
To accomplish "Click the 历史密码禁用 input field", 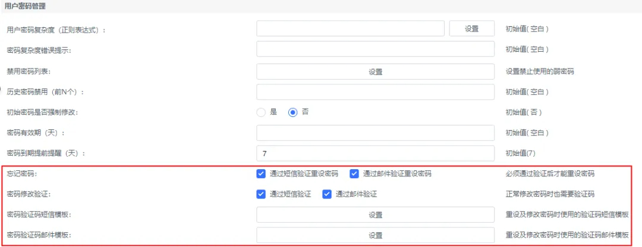I will (x=376, y=91).
